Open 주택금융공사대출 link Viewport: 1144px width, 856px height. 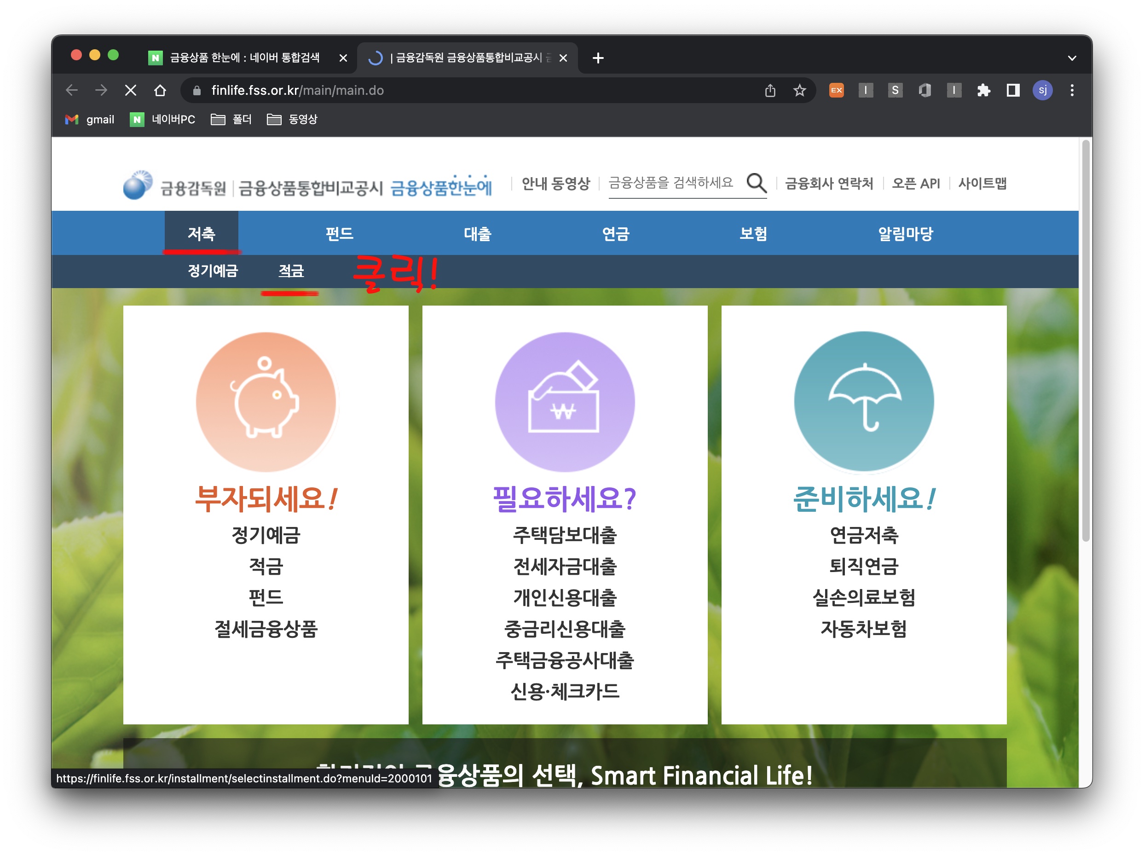[565, 660]
